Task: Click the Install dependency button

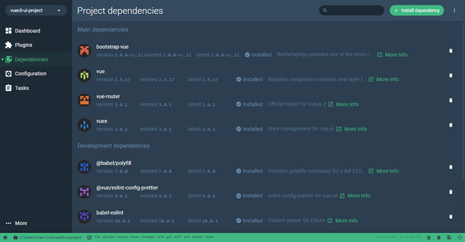Action: [417, 10]
